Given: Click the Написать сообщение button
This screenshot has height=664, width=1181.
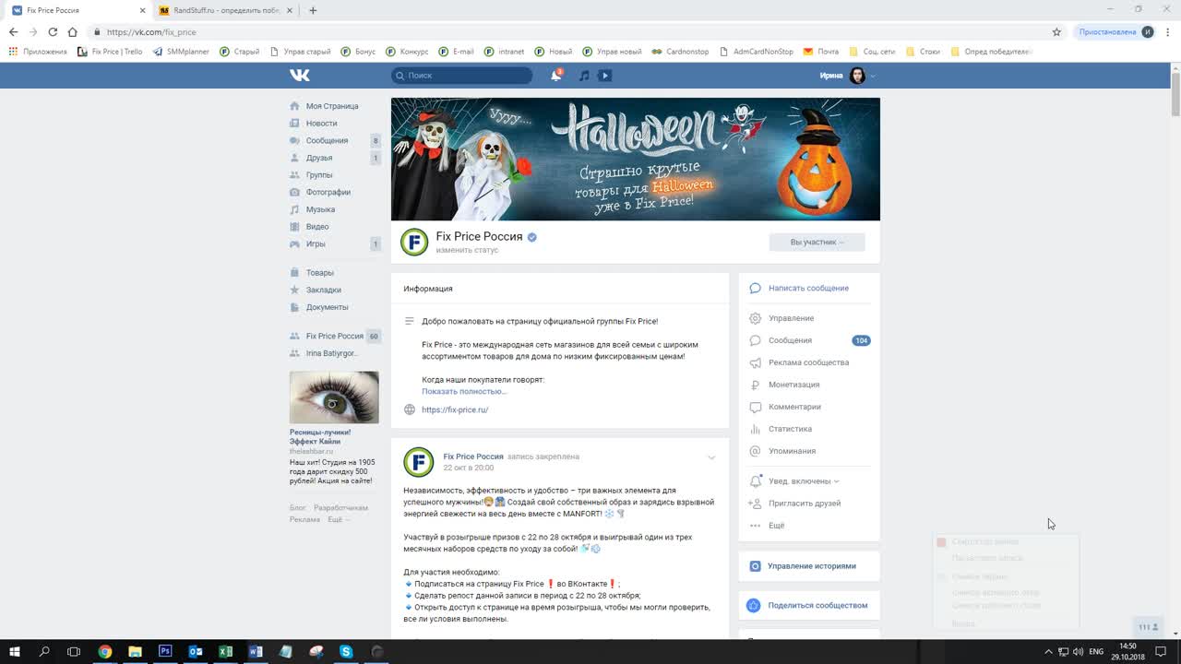Looking at the screenshot, I should (808, 289).
